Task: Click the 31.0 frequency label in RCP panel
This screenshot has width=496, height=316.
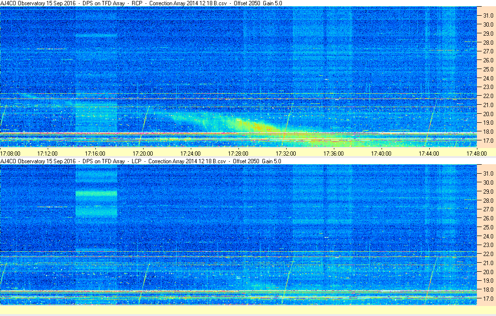Action: 488,16
